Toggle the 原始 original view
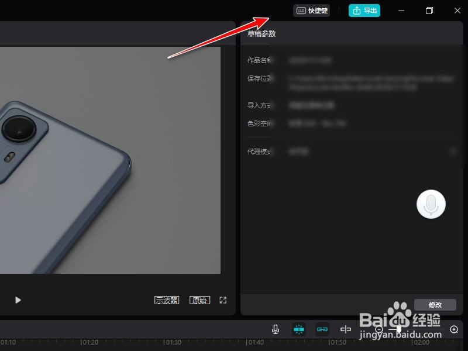Viewport: 468px width, 351px height. [x=199, y=300]
